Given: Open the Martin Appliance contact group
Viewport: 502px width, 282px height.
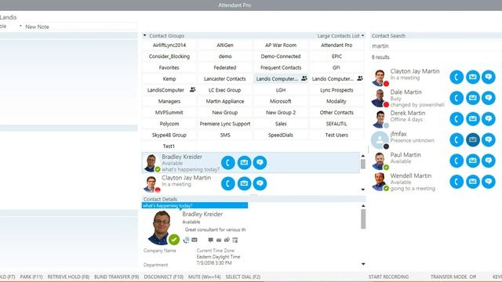Looking at the screenshot, I should pyautogui.click(x=225, y=101).
